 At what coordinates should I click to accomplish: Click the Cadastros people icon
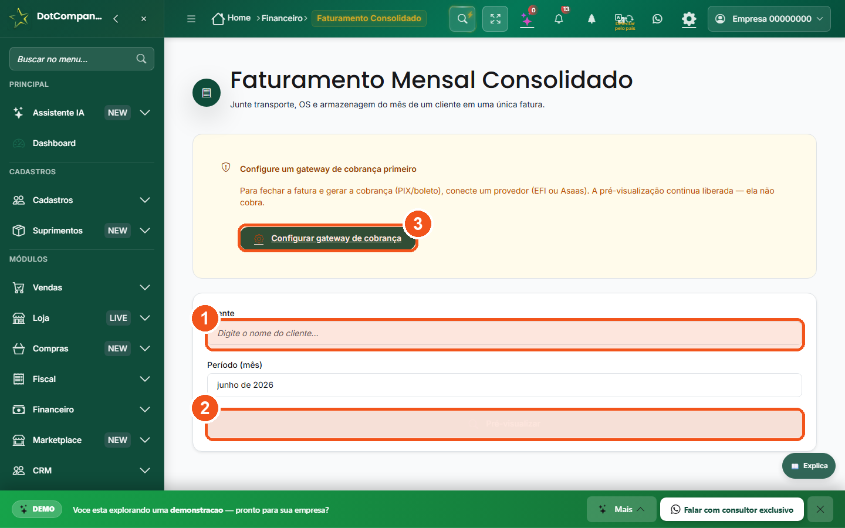(x=19, y=200)
